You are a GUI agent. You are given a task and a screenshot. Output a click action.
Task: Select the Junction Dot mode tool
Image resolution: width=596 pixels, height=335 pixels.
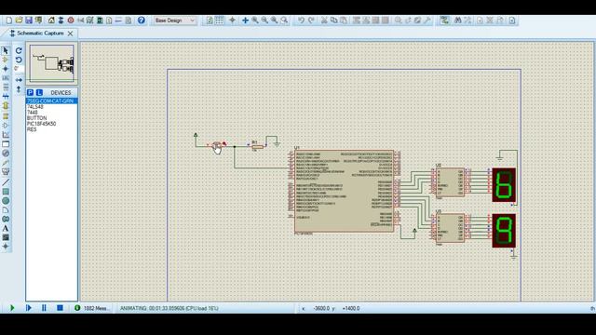[x=6, y=69]
